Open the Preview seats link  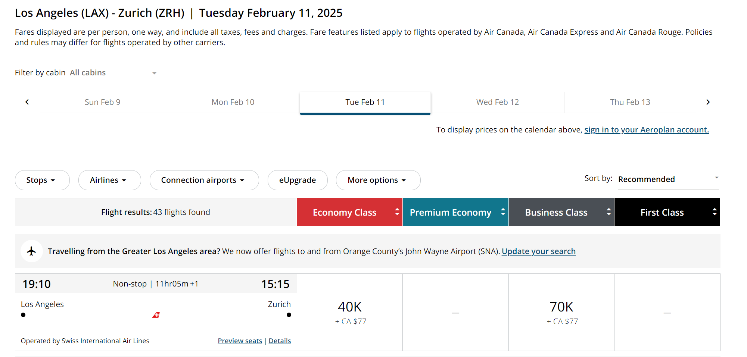tap(240, 341)
